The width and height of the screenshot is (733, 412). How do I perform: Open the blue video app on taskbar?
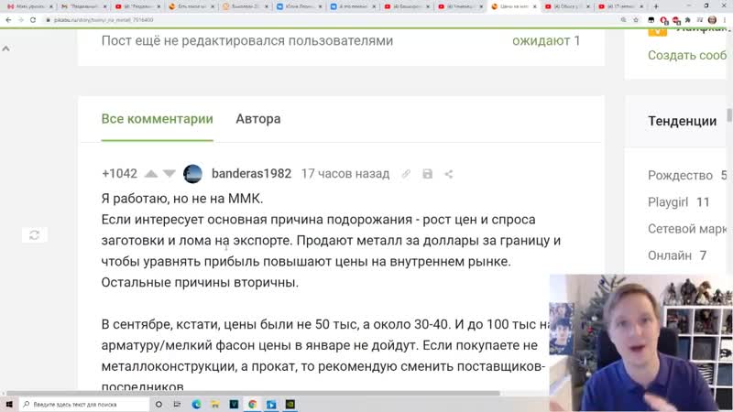[271, 404]
